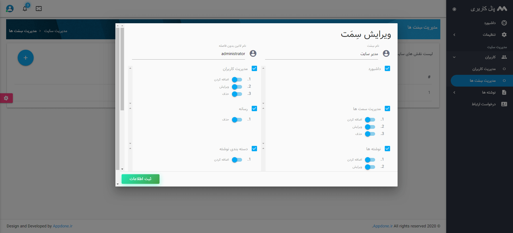Click scroll-down arrow of رسانه list

(130, 143)
